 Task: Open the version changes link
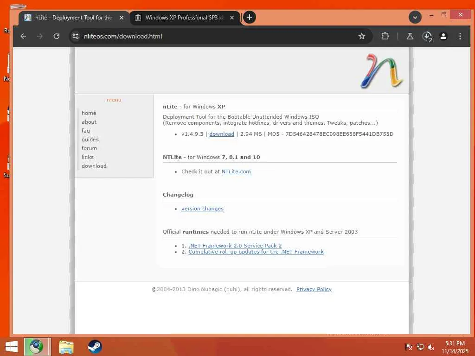pos(202,209)
